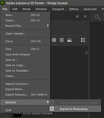Choose Save As Copy...
This screenshot has width=104, height=118.
pos(25,65)
